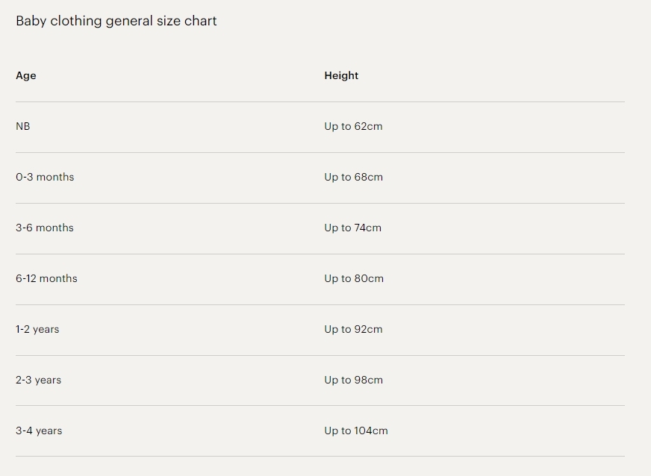Select the Height column header
Image resolution: width=651 pixels, height=476 pixels.
pos(341,75)
